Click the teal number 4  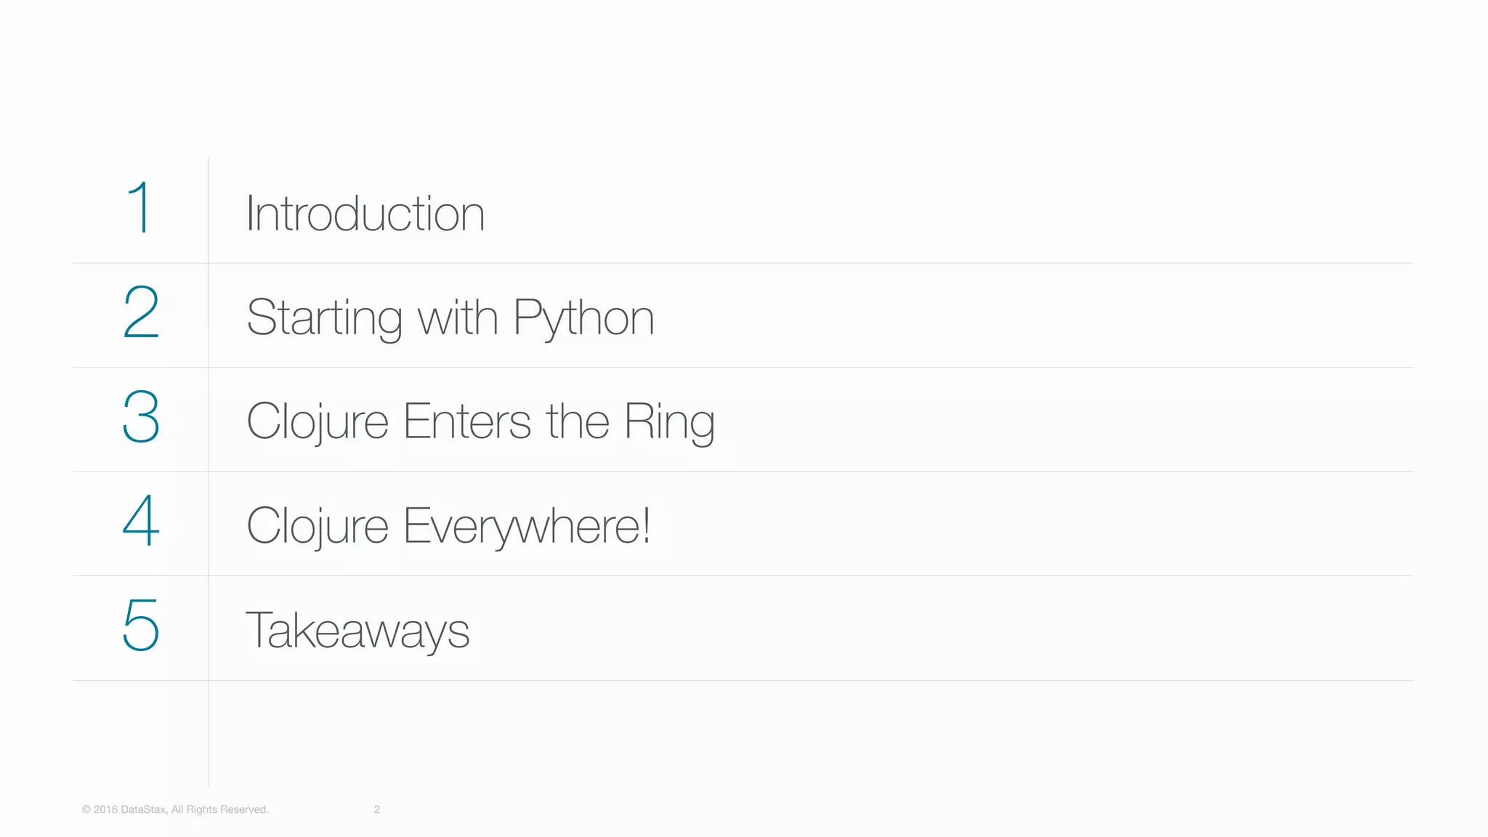tap(141, 520)
